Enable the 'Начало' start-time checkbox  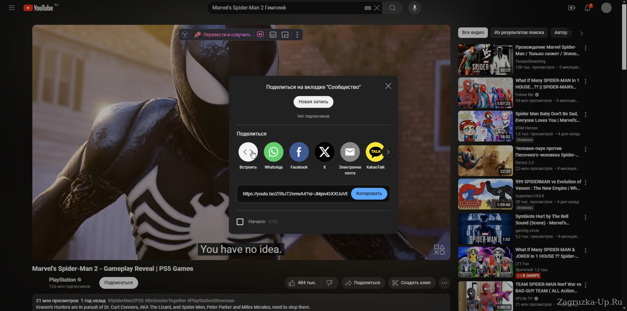240,222
